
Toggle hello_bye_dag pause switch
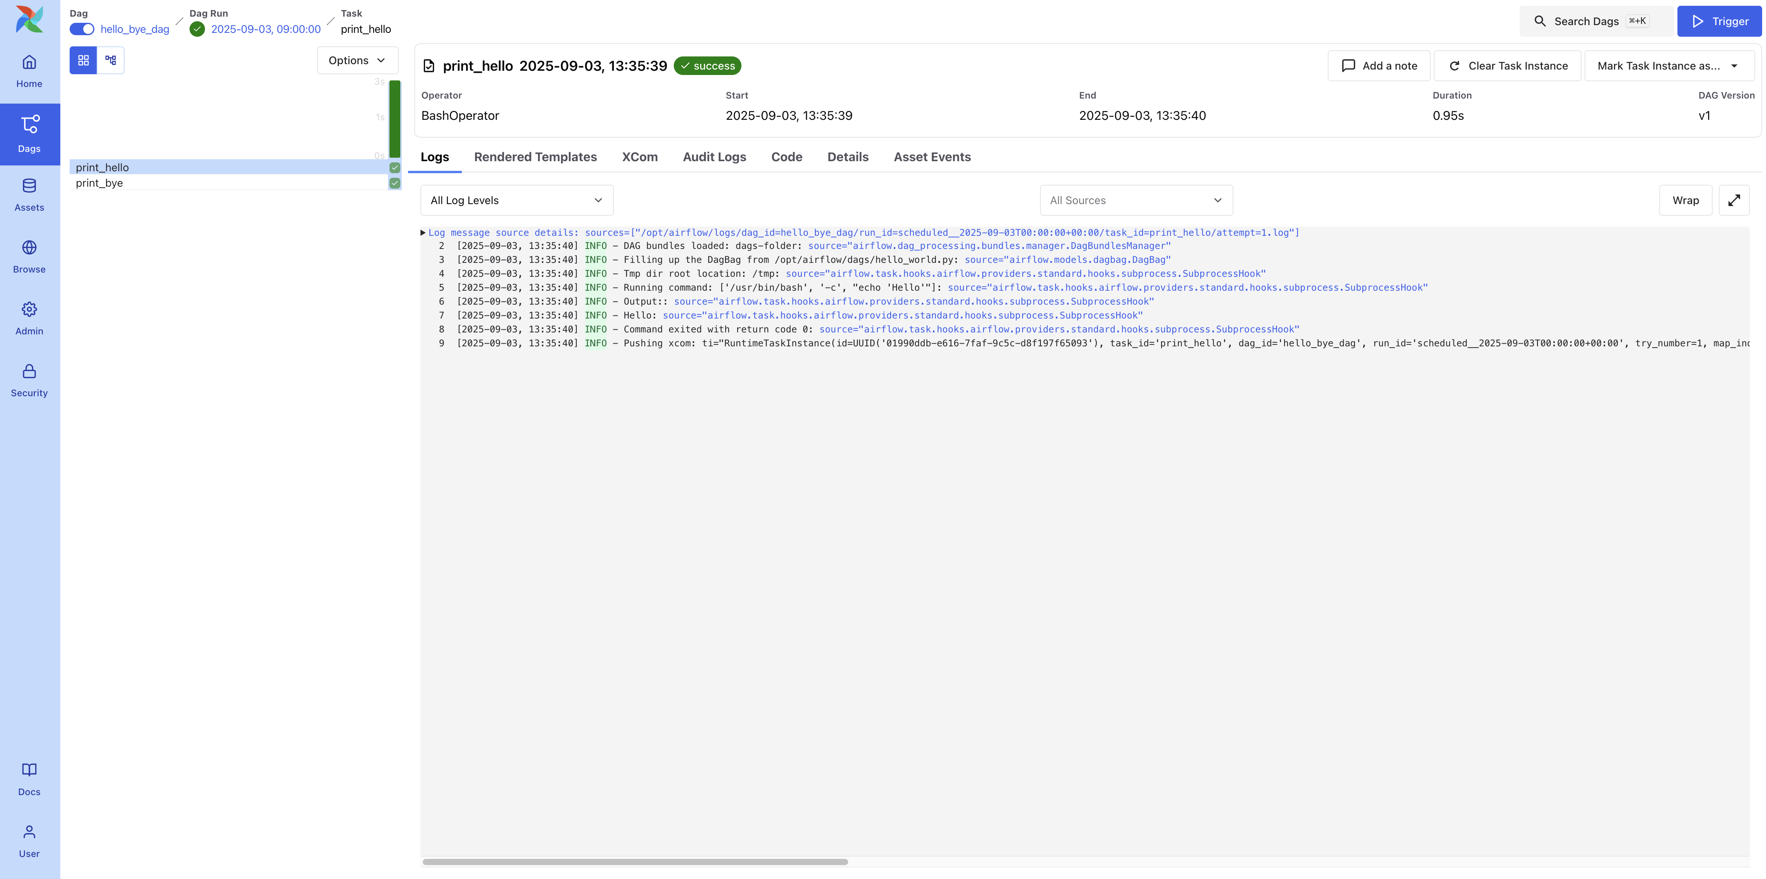pyautogui.click(x=82, y=29)
